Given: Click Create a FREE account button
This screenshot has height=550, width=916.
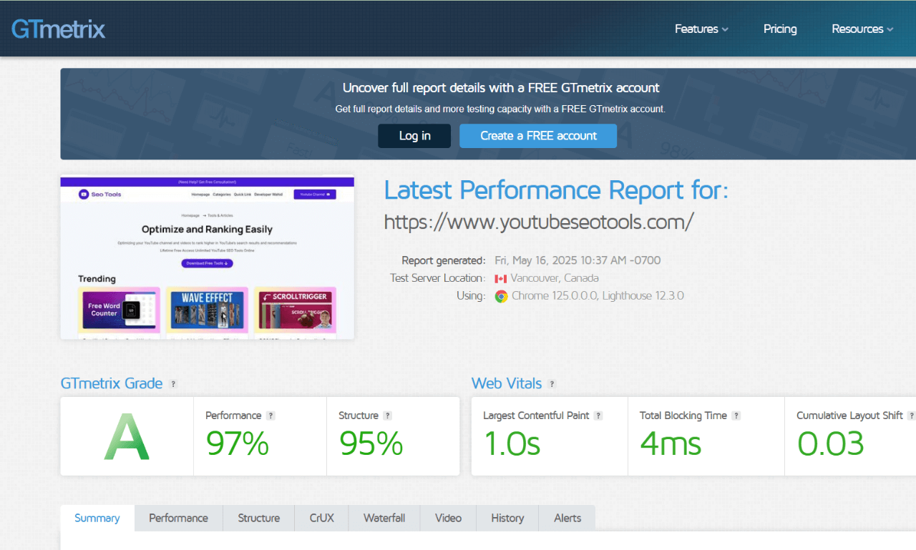Looking at the screenshot, I should click(538, 136).
